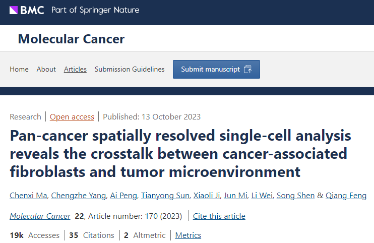Viewport: 374px width, 243px height.
Task: Click the Part of Springer Nature text
Action: tap(95, 10)
